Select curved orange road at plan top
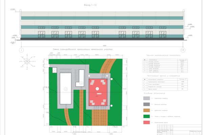 click(x=107, y=66)
